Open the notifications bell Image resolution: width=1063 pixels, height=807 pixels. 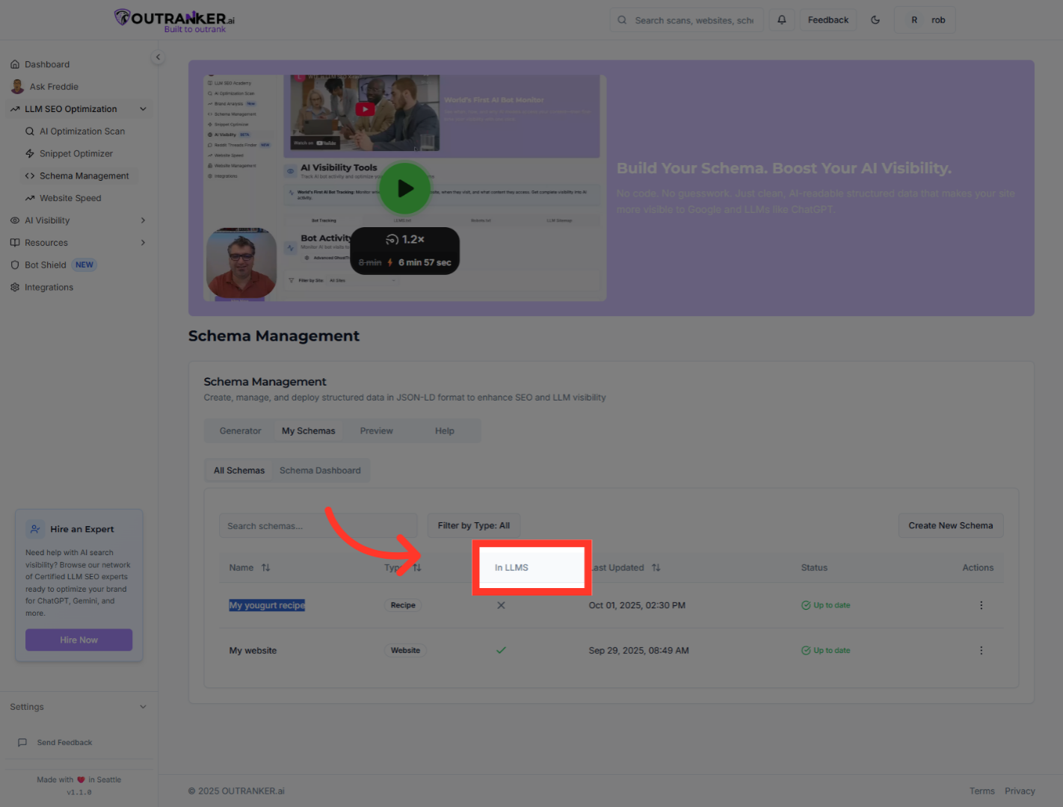click(x=782, y=20)
